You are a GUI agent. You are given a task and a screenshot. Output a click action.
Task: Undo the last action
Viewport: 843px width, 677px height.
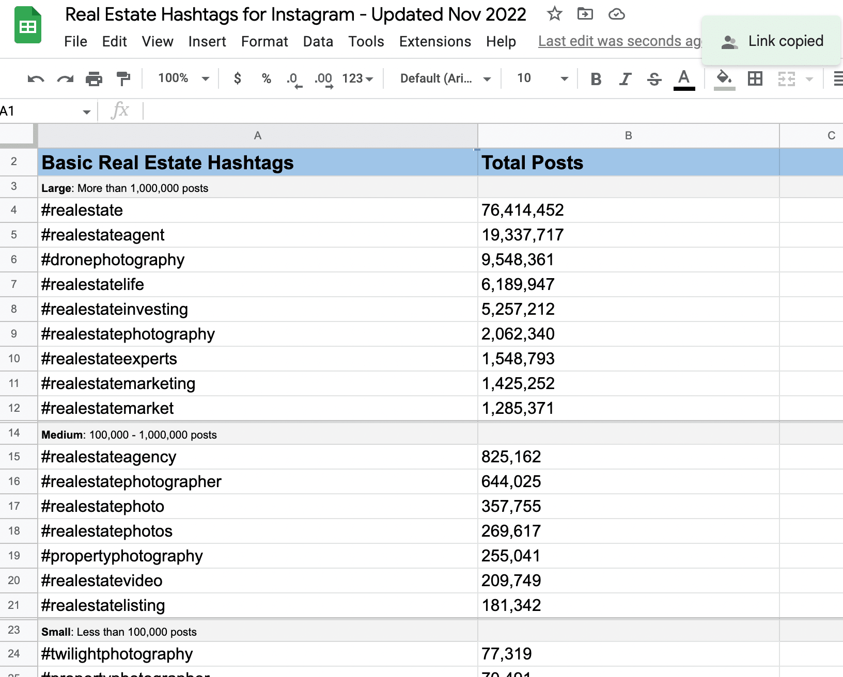click(36, 78)
